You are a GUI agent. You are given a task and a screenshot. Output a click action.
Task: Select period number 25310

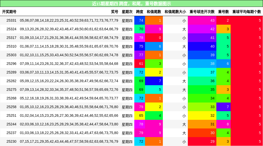pos(11,46)
